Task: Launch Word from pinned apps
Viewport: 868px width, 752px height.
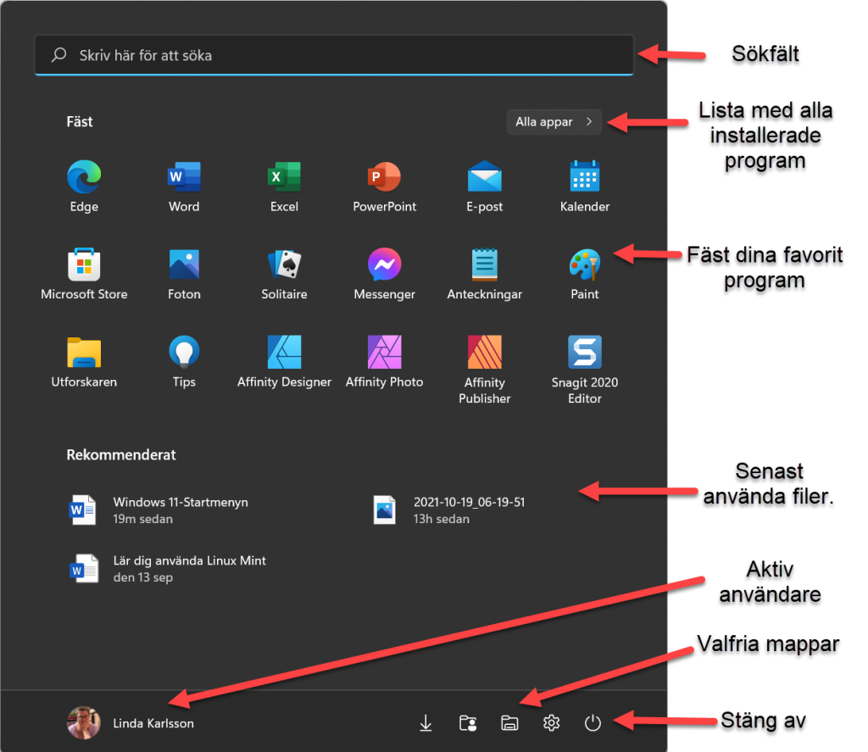Action: [x=184, y=187]
